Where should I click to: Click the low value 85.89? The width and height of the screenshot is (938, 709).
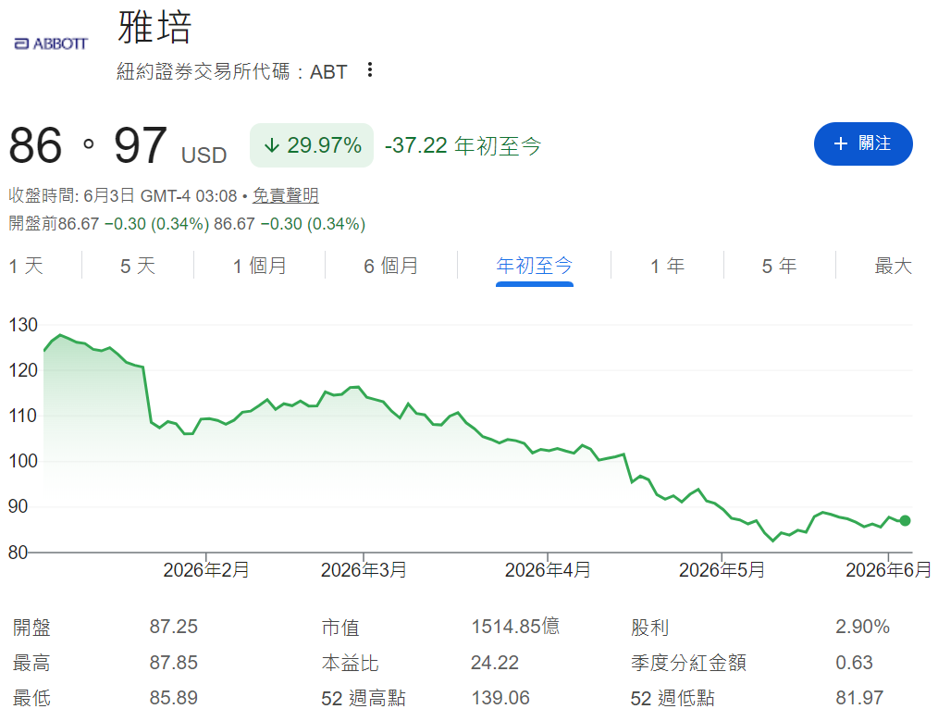[x=174, y=698]
